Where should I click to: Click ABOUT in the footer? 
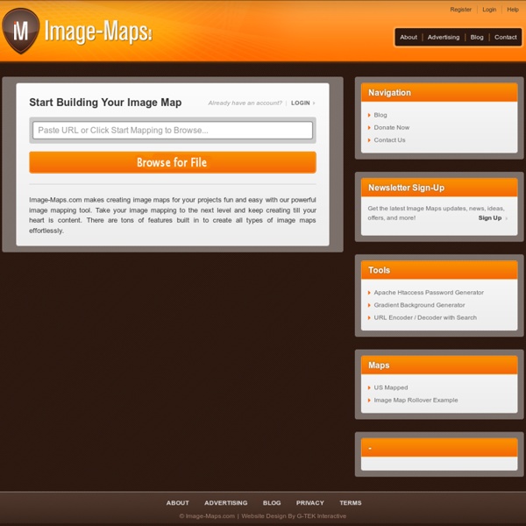coord(177,503)
